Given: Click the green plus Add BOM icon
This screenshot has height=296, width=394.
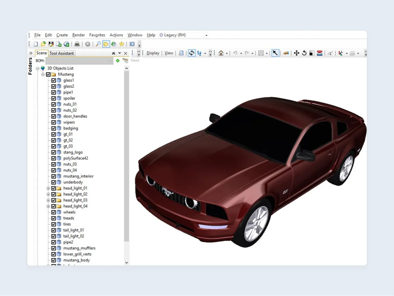Looking at the screenshot, I should pyautogui.click(x=117, y=61).
